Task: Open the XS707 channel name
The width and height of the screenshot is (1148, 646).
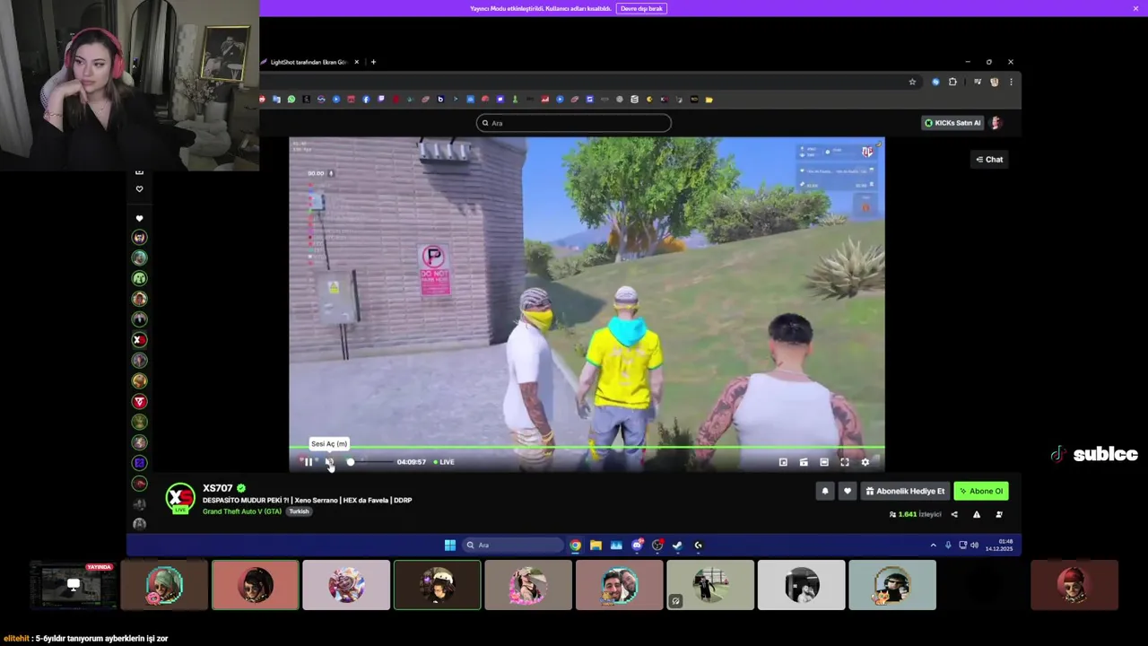Action: coord(218,488)
